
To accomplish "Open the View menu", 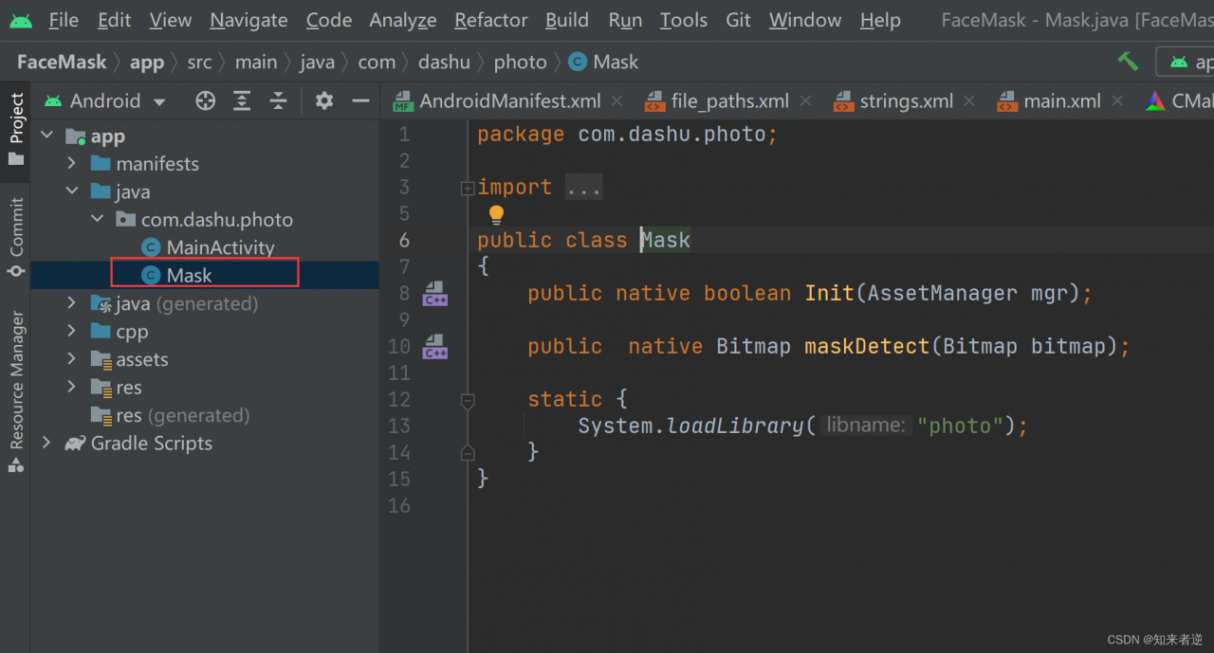I will pos(171,20).
